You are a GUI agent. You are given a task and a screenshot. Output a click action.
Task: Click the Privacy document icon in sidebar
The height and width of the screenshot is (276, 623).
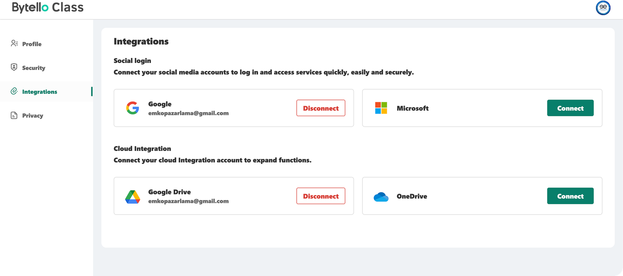(x=14, y=115)
